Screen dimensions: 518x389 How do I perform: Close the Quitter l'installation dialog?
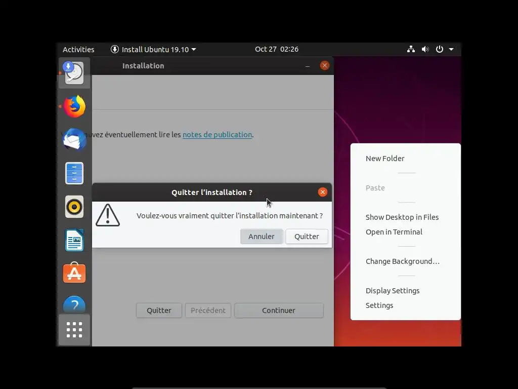click(x=322, y=192)
